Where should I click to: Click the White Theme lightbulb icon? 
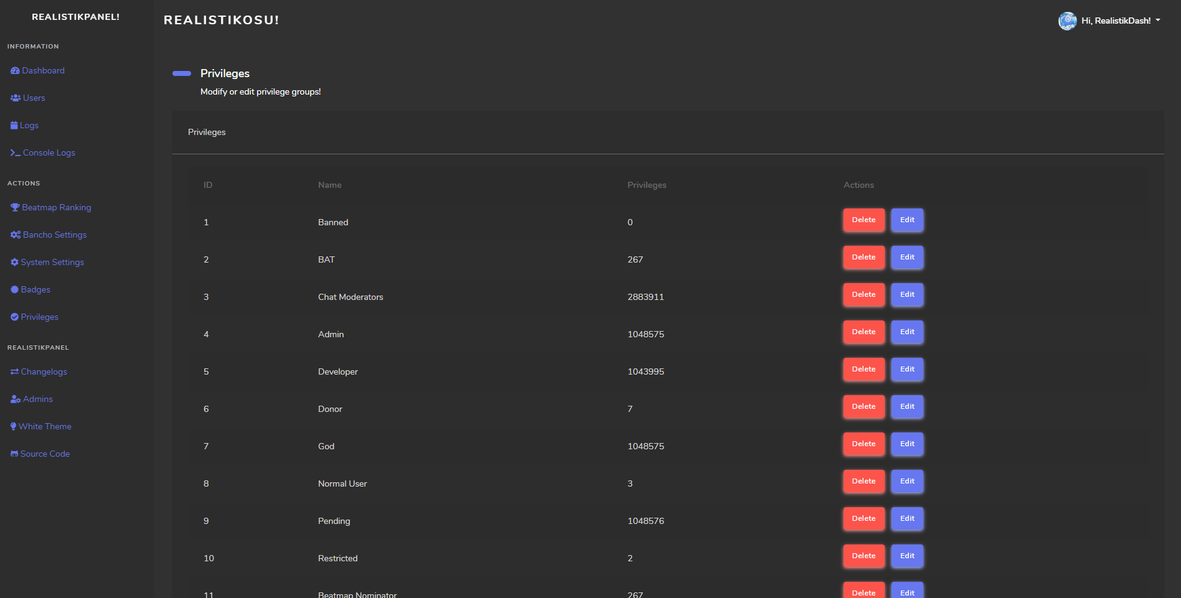point(13,427)
